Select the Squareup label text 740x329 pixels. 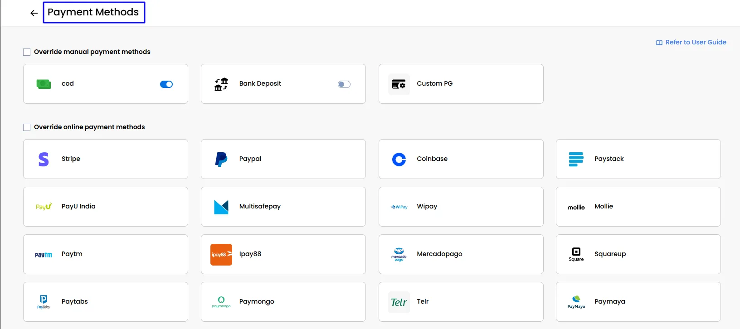610,254
